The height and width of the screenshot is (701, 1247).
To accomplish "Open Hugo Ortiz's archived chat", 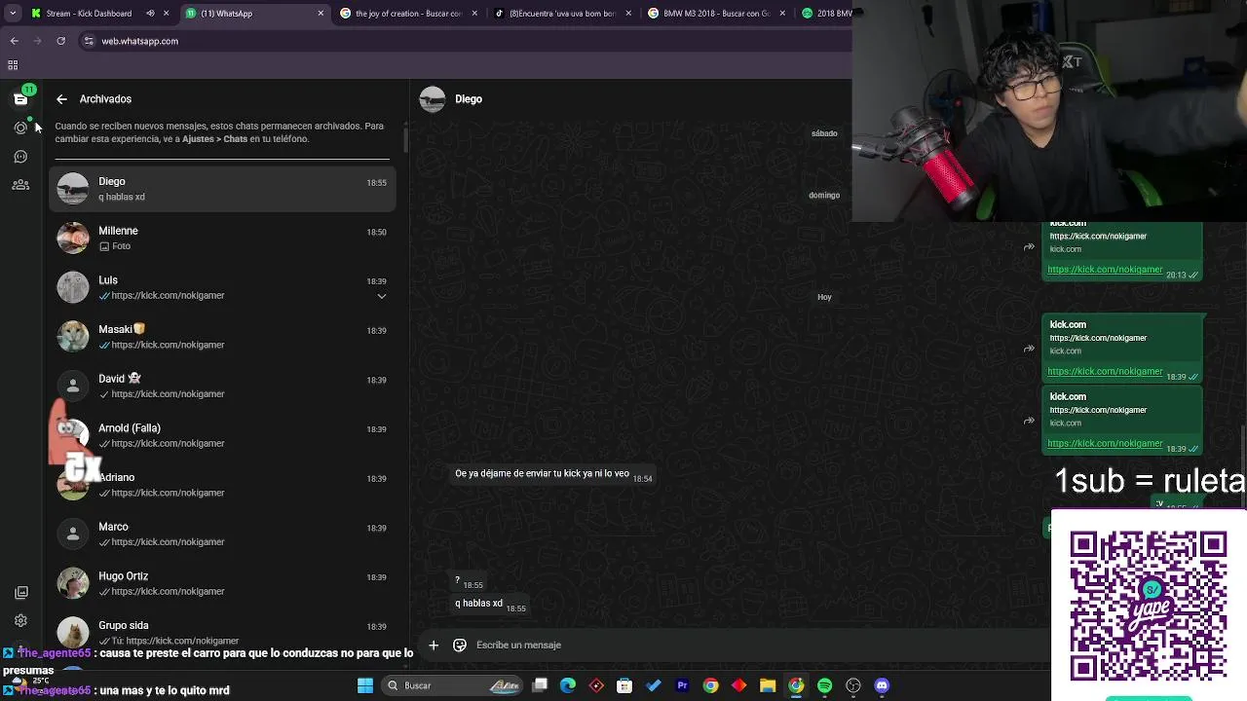I will [222, 583].
